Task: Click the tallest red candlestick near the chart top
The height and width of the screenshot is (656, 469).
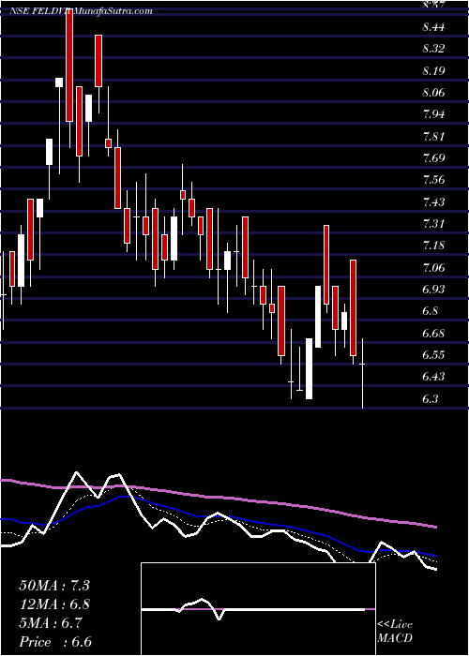Action: (x=69, y=65)
